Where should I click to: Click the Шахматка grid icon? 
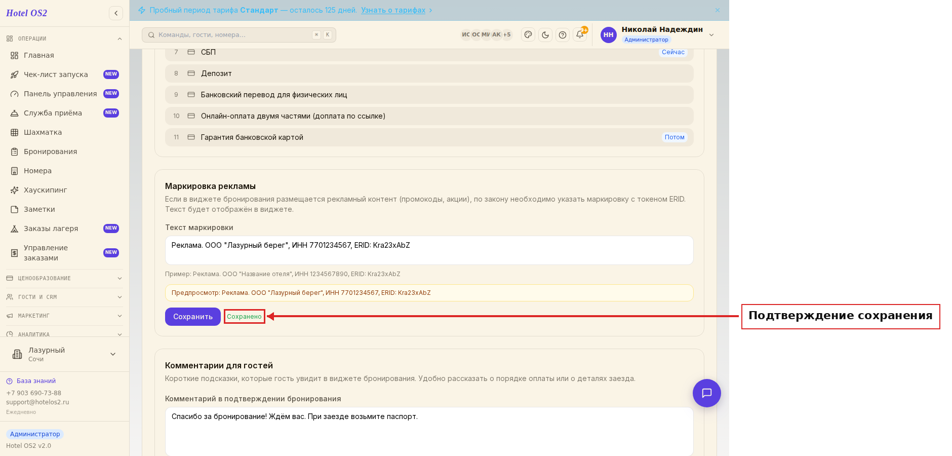15,132
